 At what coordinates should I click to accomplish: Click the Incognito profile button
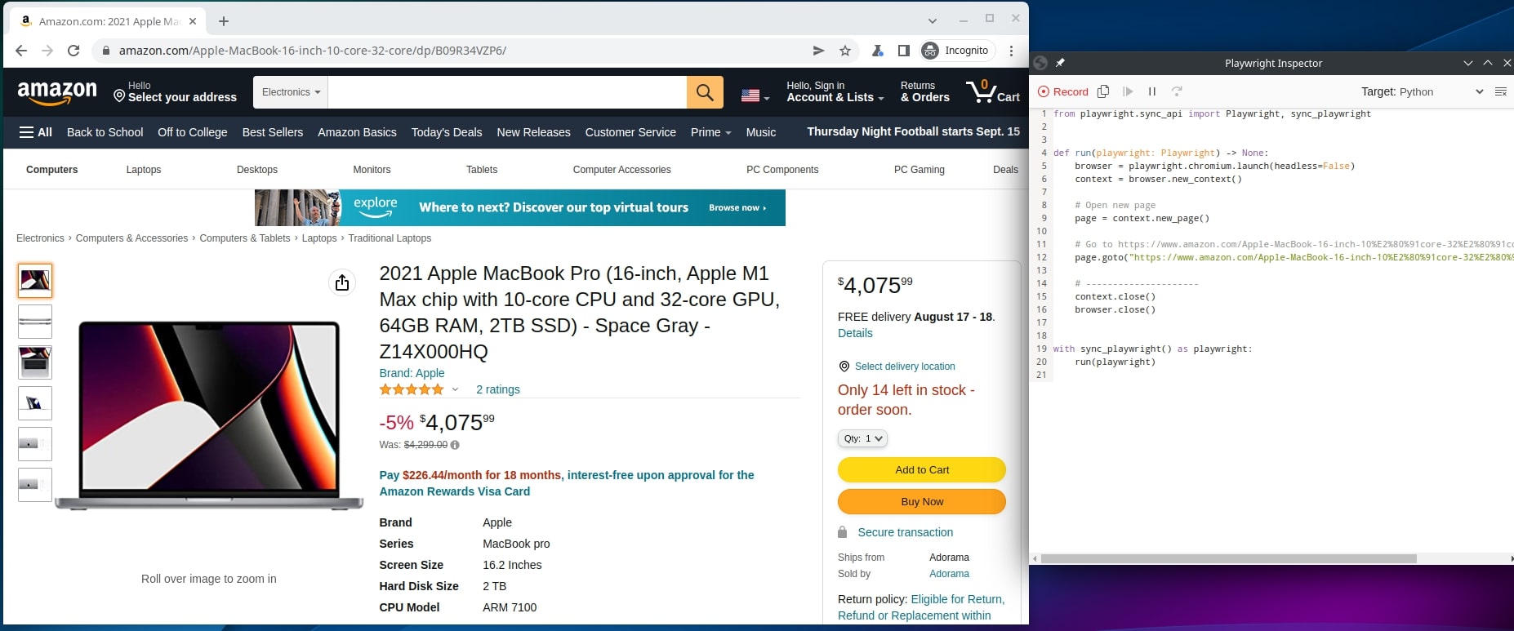click(x=956, y=51)
